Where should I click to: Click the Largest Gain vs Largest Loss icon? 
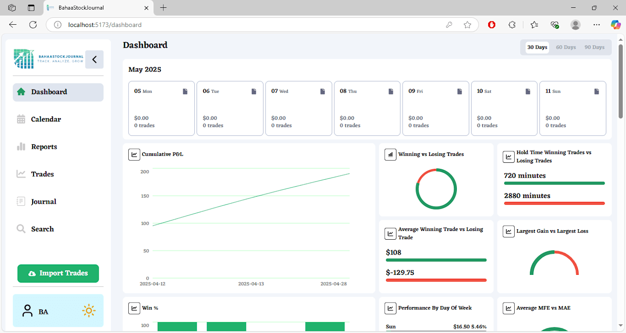tap(509, 231)
